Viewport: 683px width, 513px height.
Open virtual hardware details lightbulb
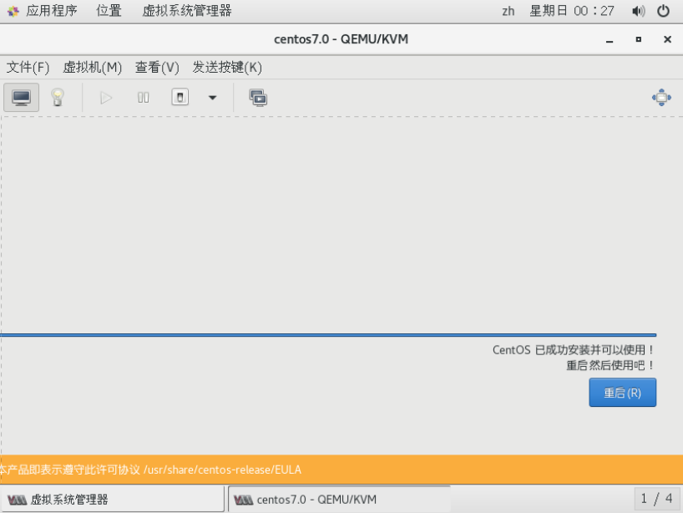tap(58, 97)
